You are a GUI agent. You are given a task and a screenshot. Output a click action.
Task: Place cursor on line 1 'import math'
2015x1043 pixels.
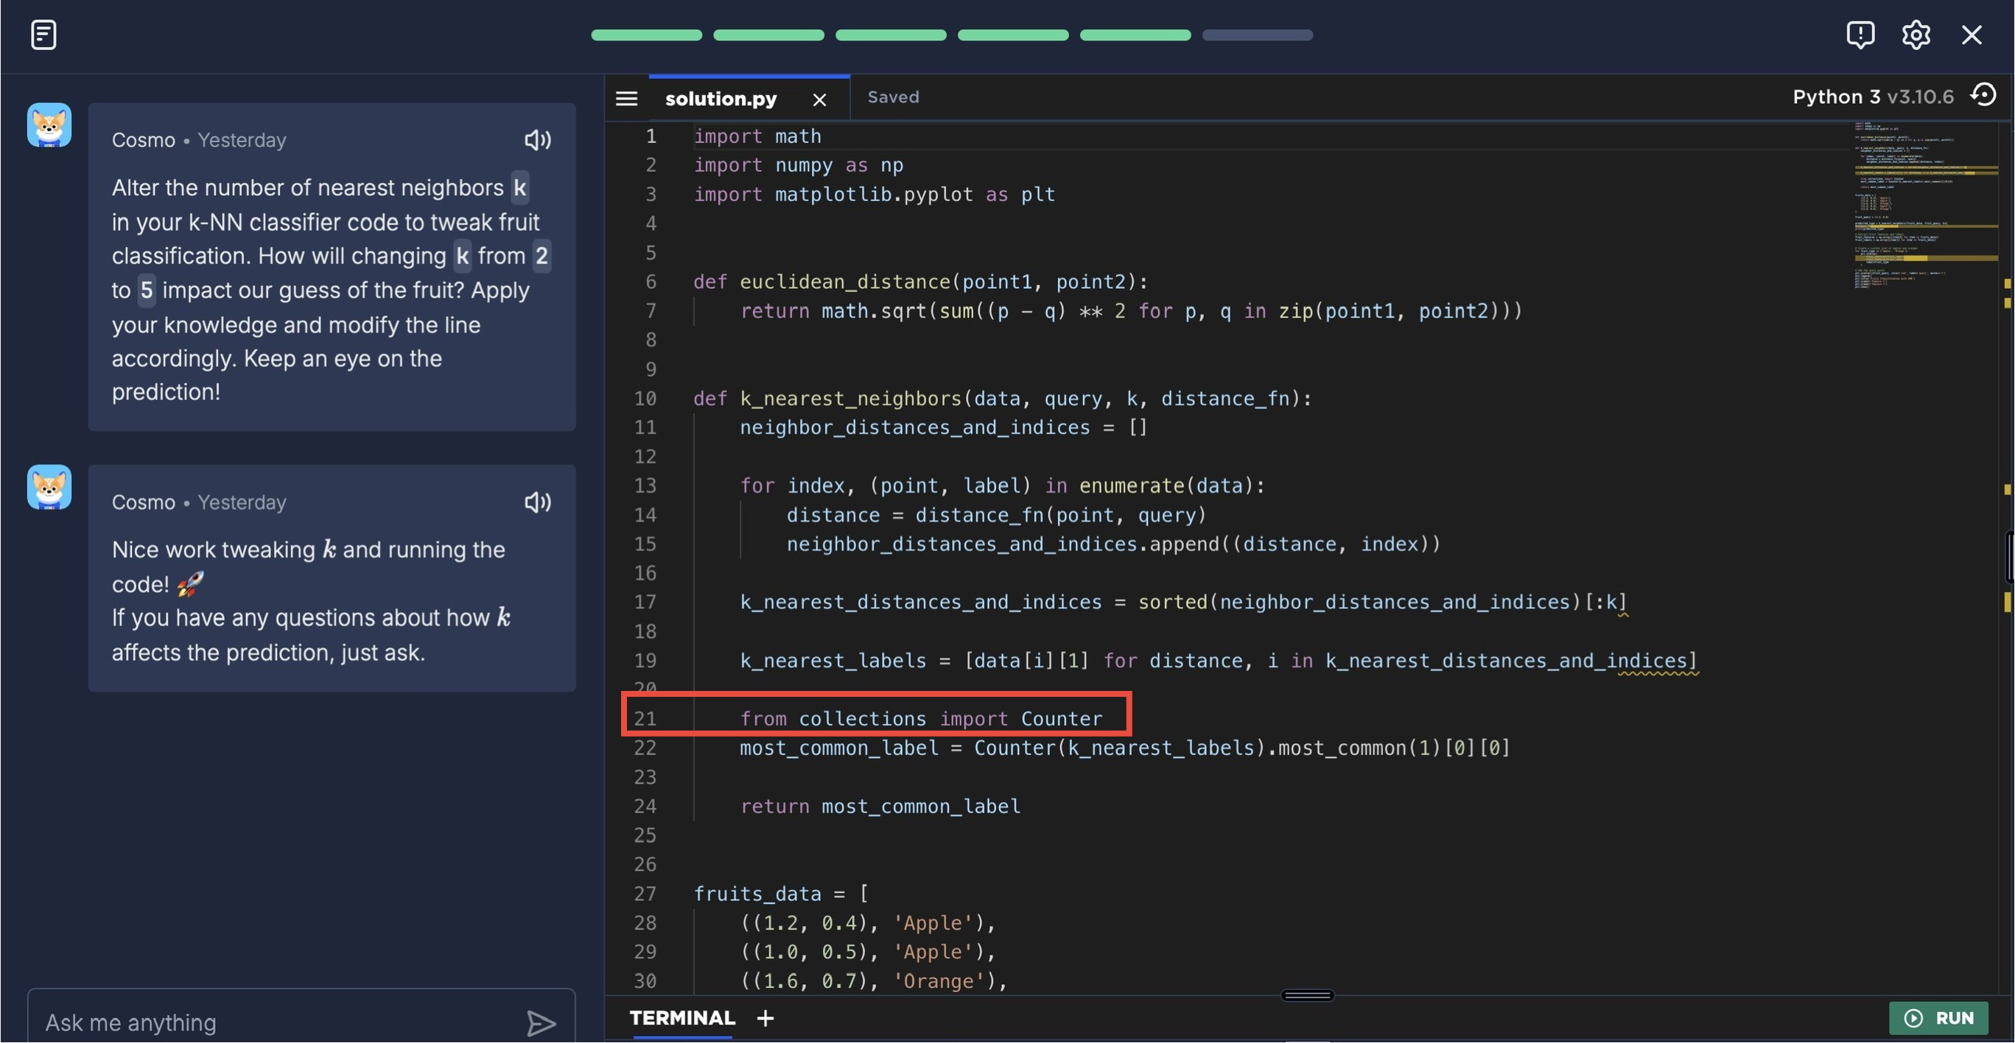point(757,136)
